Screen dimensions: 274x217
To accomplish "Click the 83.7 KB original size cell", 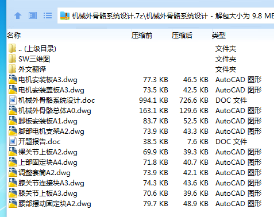I will coord(156,121).
